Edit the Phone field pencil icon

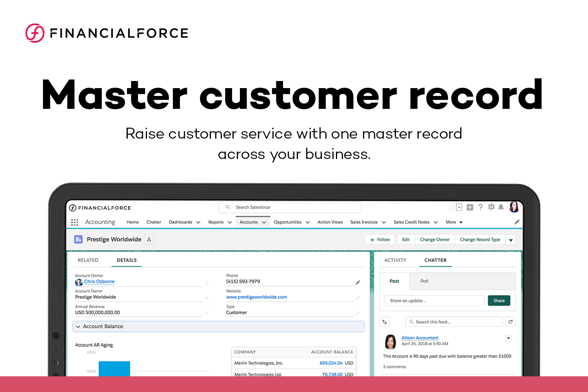[358, 282]
